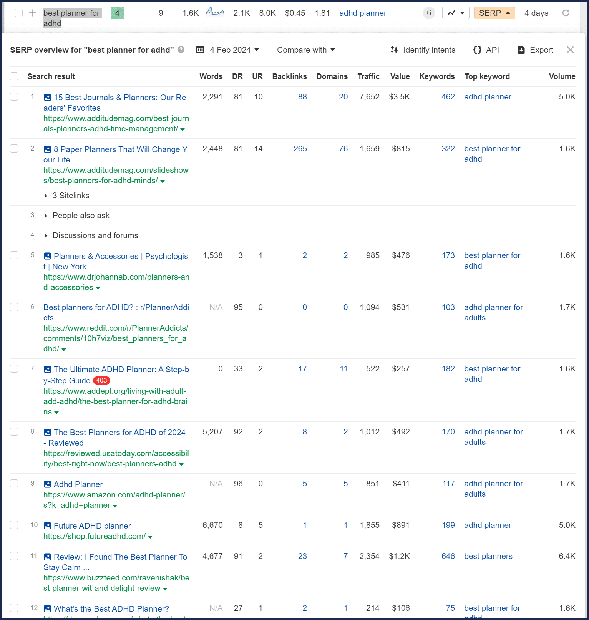
Task: Open URL dropdown arrow for shop.futureadhd.com link
Action: point(150,537)
